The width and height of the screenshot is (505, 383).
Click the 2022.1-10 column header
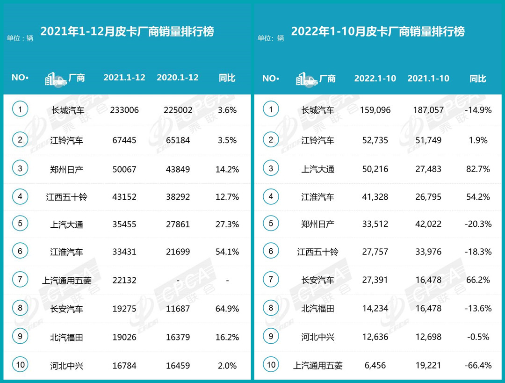[375, 78]
